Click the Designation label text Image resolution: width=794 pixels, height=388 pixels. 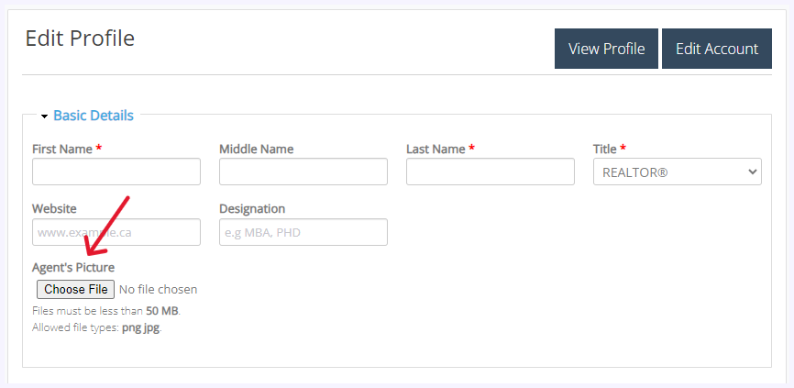coord(252,209)
